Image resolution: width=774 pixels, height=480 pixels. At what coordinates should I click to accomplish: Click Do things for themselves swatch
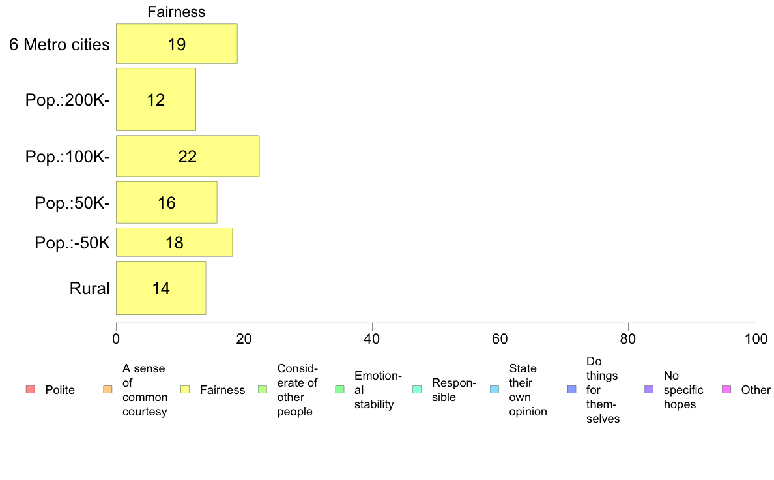(x=571, y=389)
